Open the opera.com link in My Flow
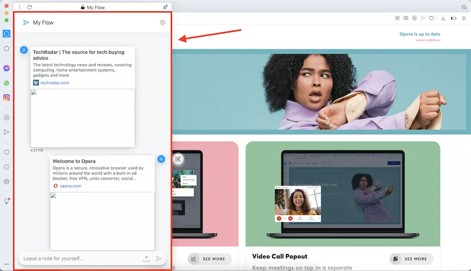Image resolution: width=471 pixels, height=271 pixels. point(70,186)
